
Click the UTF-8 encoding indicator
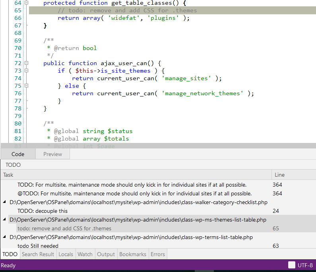[x=305, y=265]
